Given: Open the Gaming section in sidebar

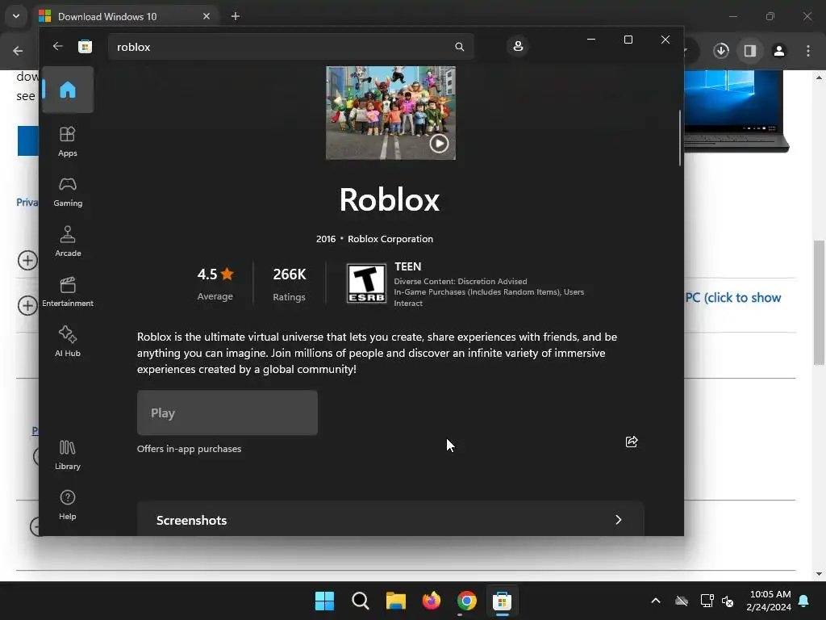Looking at the screenshot, I should 68,191.
